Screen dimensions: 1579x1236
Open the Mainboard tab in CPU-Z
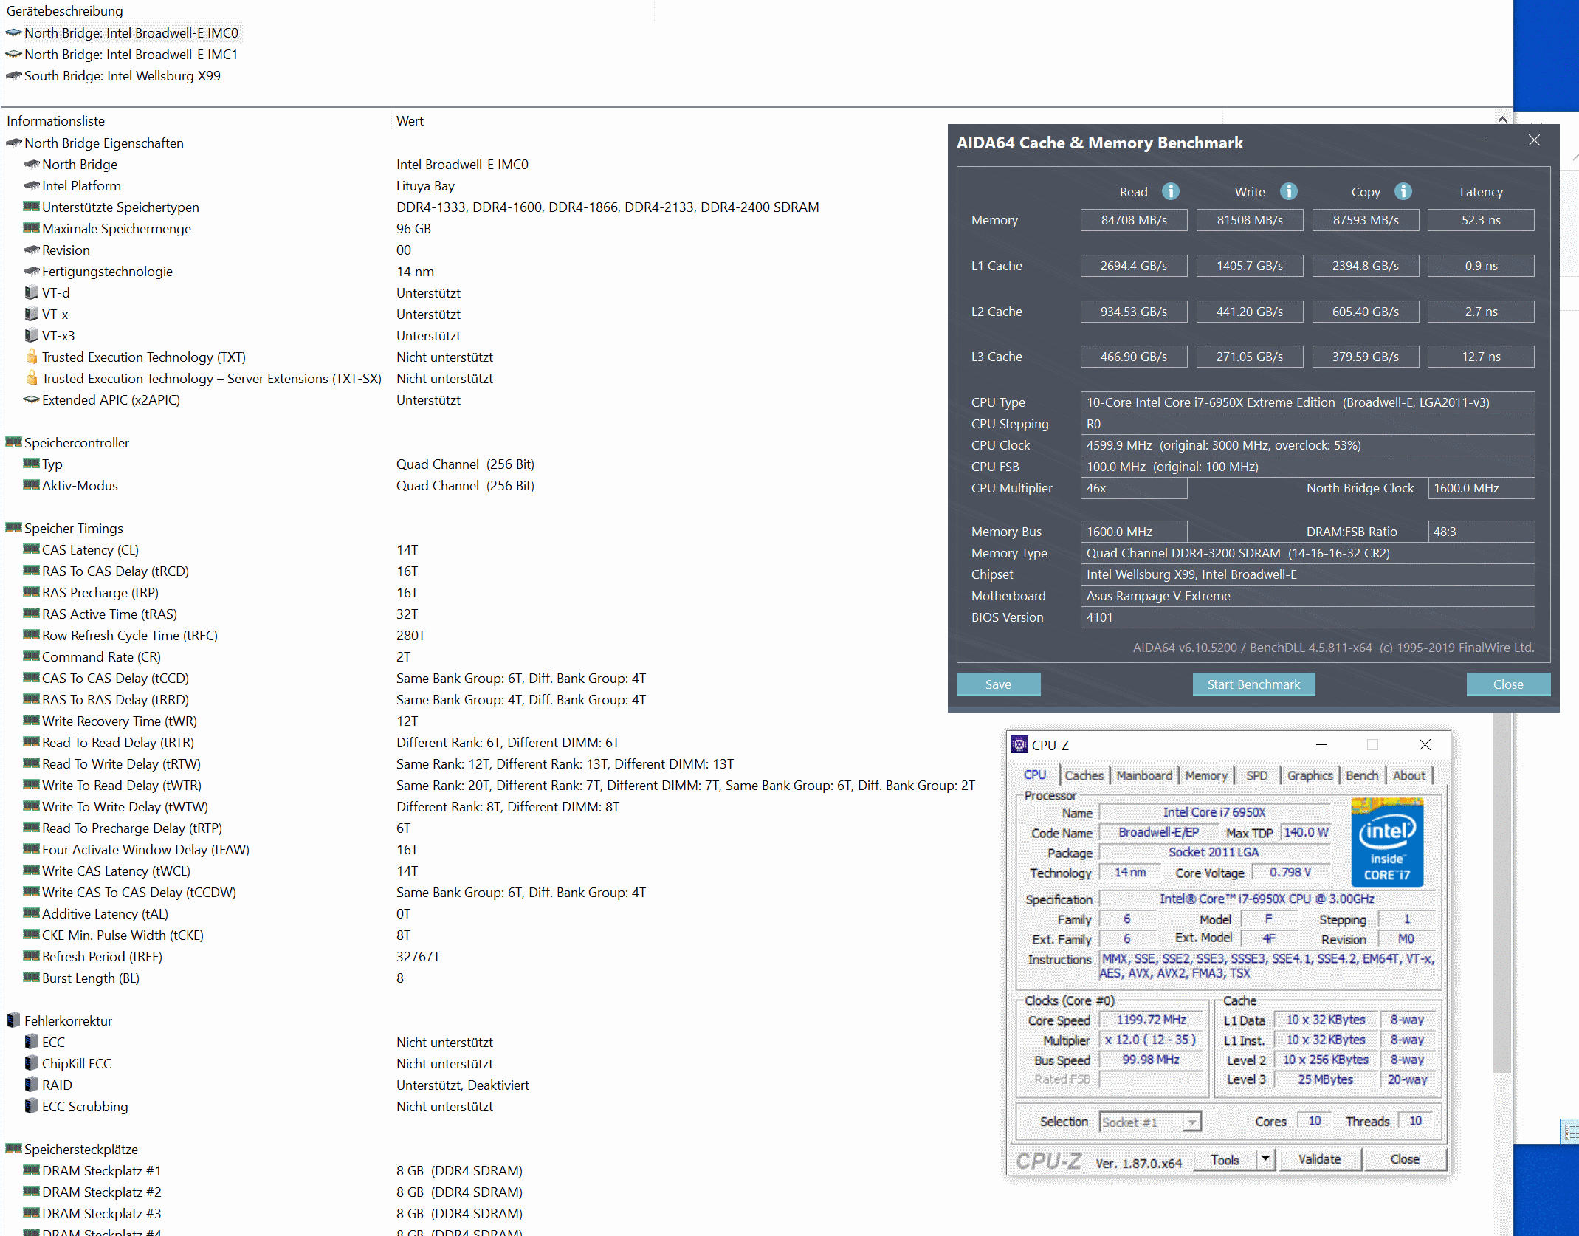[1144, 775]
